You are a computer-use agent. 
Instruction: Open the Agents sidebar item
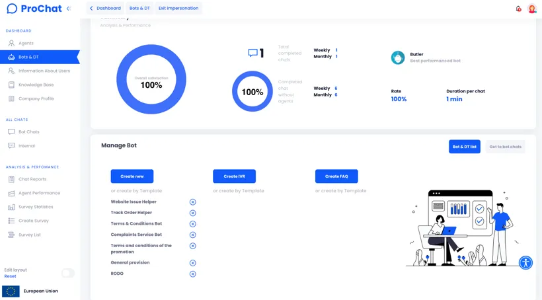coord(26,43)
